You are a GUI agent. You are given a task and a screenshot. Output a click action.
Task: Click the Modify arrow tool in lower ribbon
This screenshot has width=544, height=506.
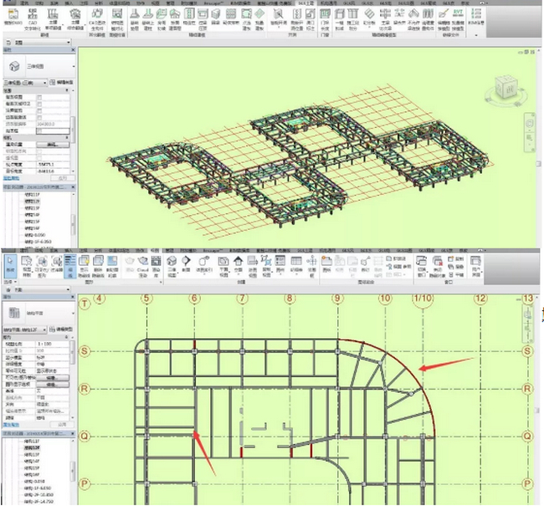click(10, 264)
